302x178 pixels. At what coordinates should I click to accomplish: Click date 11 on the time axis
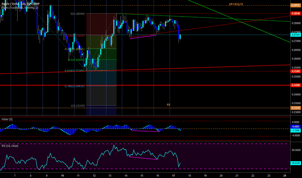(x=78, y=175)
